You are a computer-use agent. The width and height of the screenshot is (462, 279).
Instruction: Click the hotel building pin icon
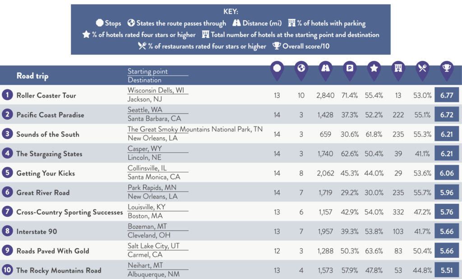pos(398,69)
